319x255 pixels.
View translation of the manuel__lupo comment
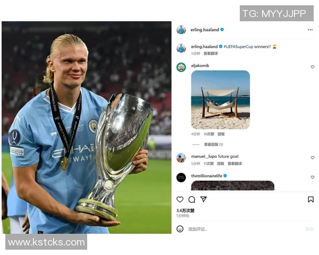pos(234,164)
